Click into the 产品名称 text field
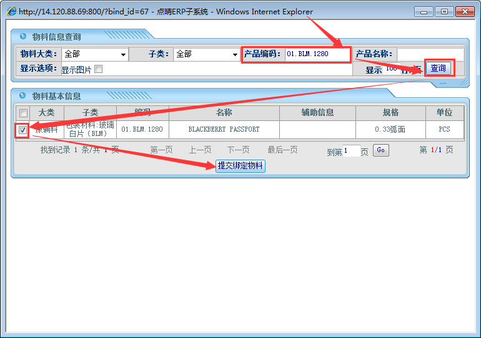 point(430,54)
